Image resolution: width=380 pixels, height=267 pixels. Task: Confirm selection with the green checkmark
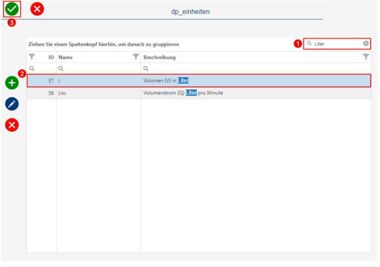[12, 9]
